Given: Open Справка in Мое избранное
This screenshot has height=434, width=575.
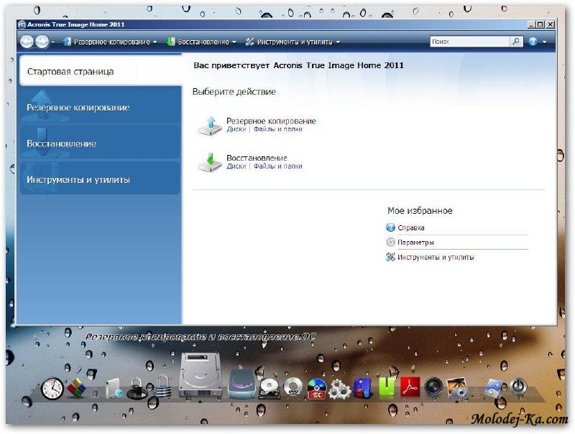Looking at the screenshot, I should [410, 227].
